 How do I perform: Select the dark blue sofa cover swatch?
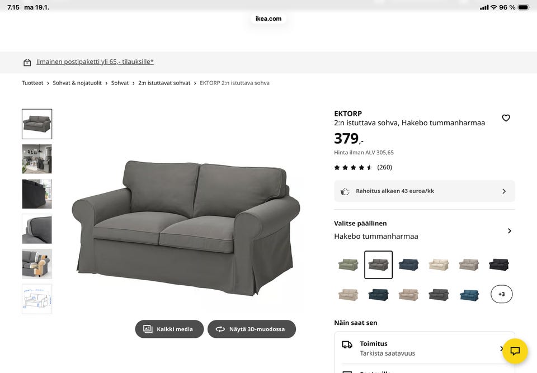click(408, 265)
